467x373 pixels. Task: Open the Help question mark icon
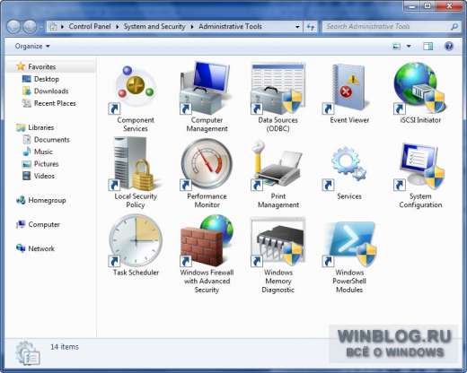pos(449,47)
